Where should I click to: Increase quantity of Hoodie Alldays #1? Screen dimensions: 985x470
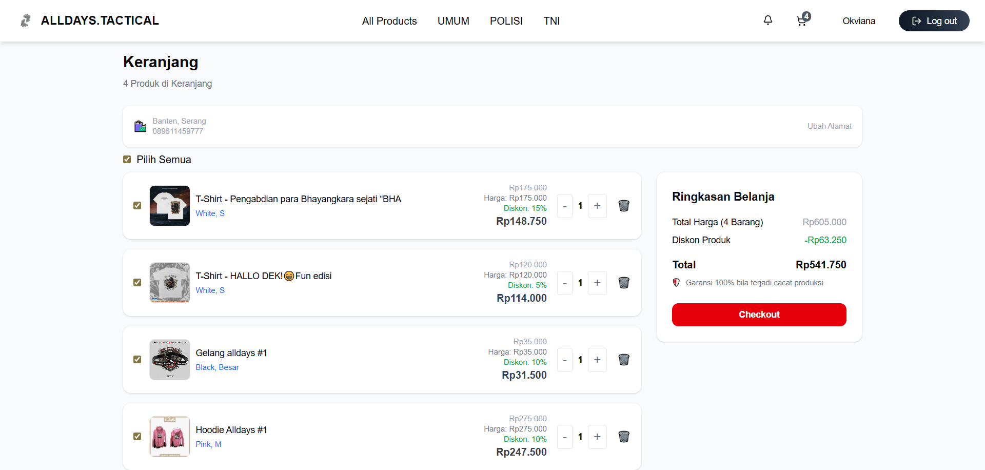click(597, 437)
